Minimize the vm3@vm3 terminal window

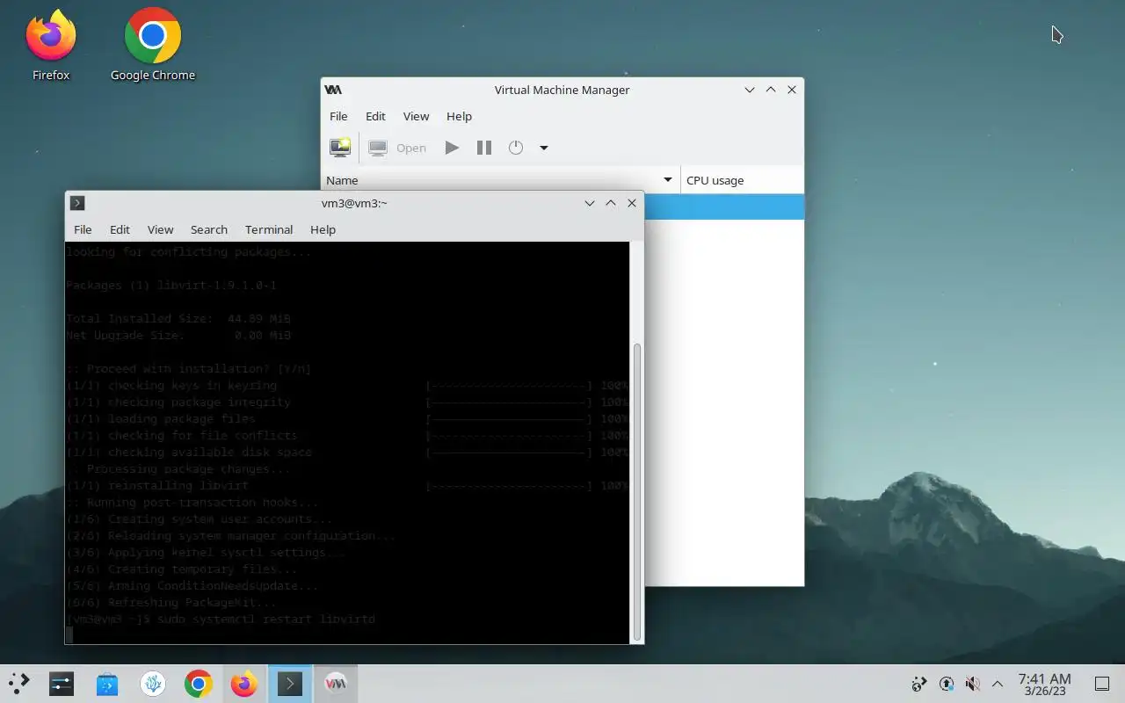[x=590, y=203]
